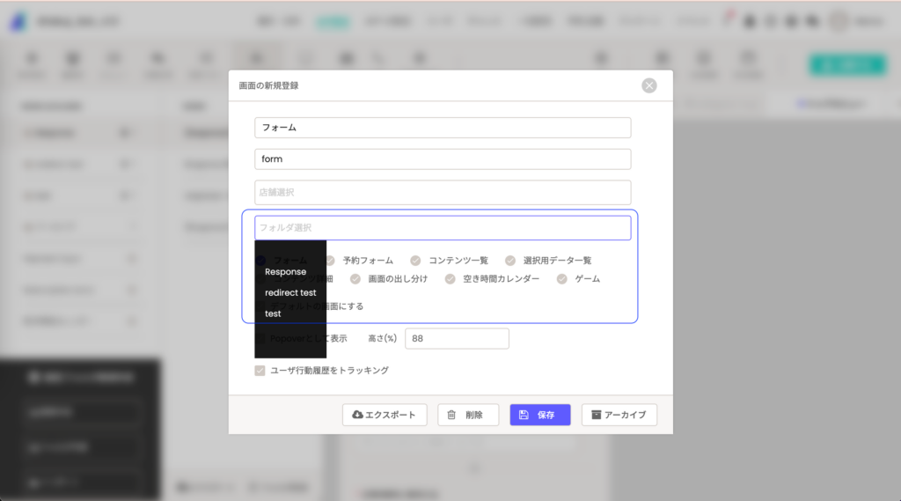Select the "test" folder option

tap(274, 313)
